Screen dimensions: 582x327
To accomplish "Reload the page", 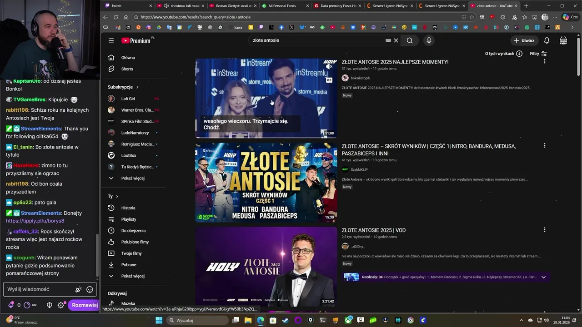I will 115,17.
